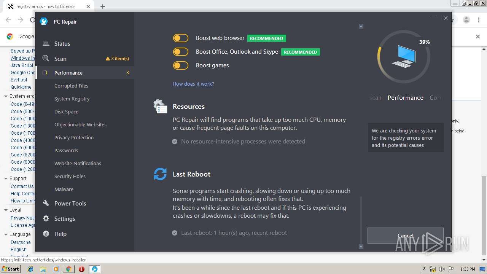Open File Explorer from taskbar
The image size is (487, 274).
pyautogui.click(x=43, y=269)
